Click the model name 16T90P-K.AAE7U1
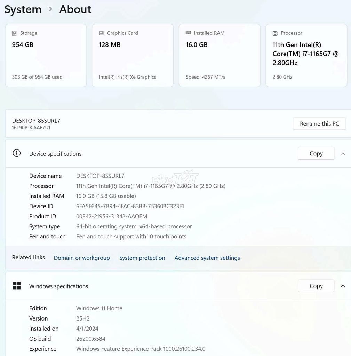 point(31,128)
